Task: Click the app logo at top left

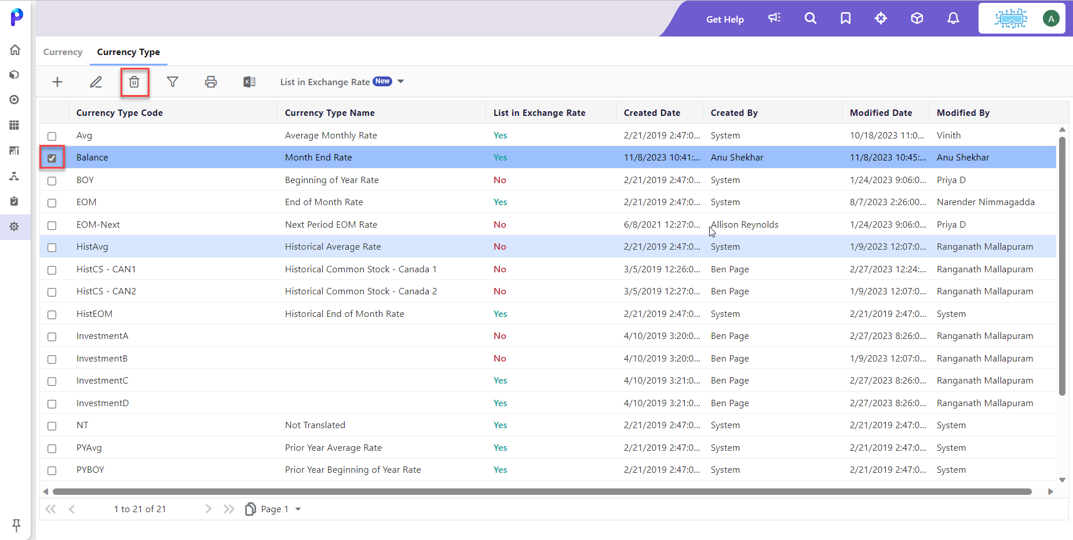Action: pos(17,17)
